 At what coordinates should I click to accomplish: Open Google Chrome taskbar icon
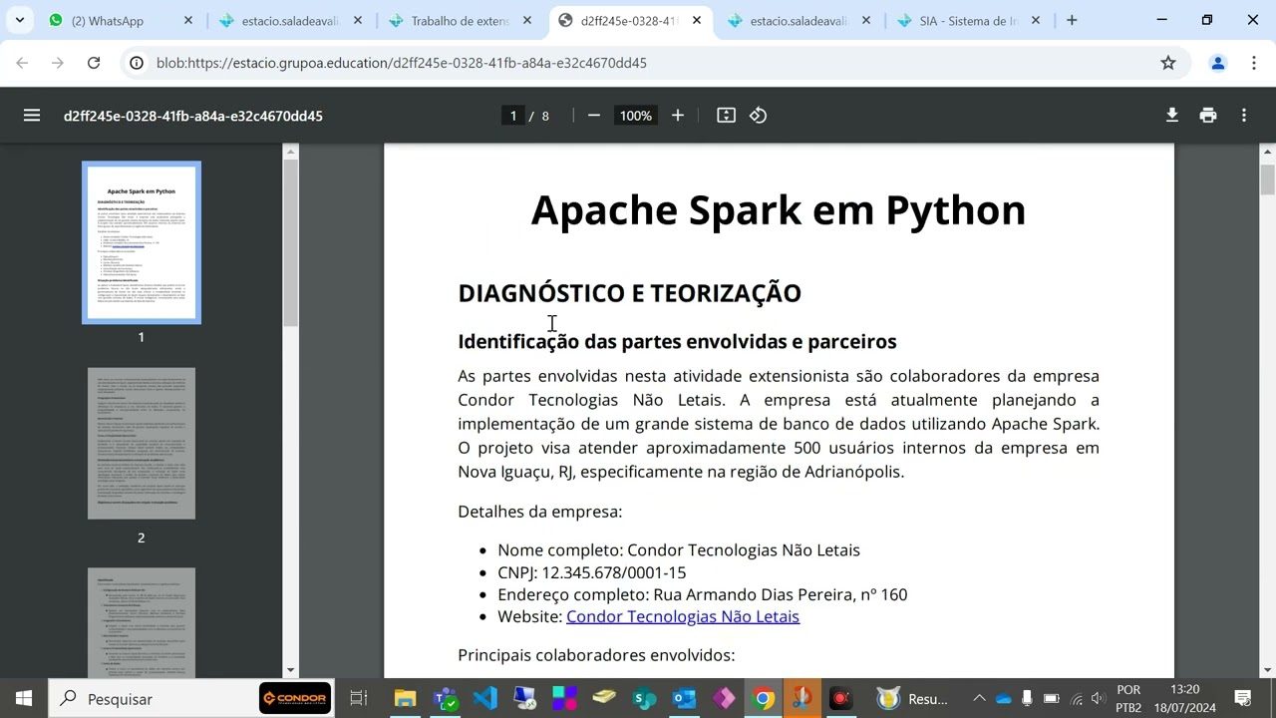coord(764,699)
